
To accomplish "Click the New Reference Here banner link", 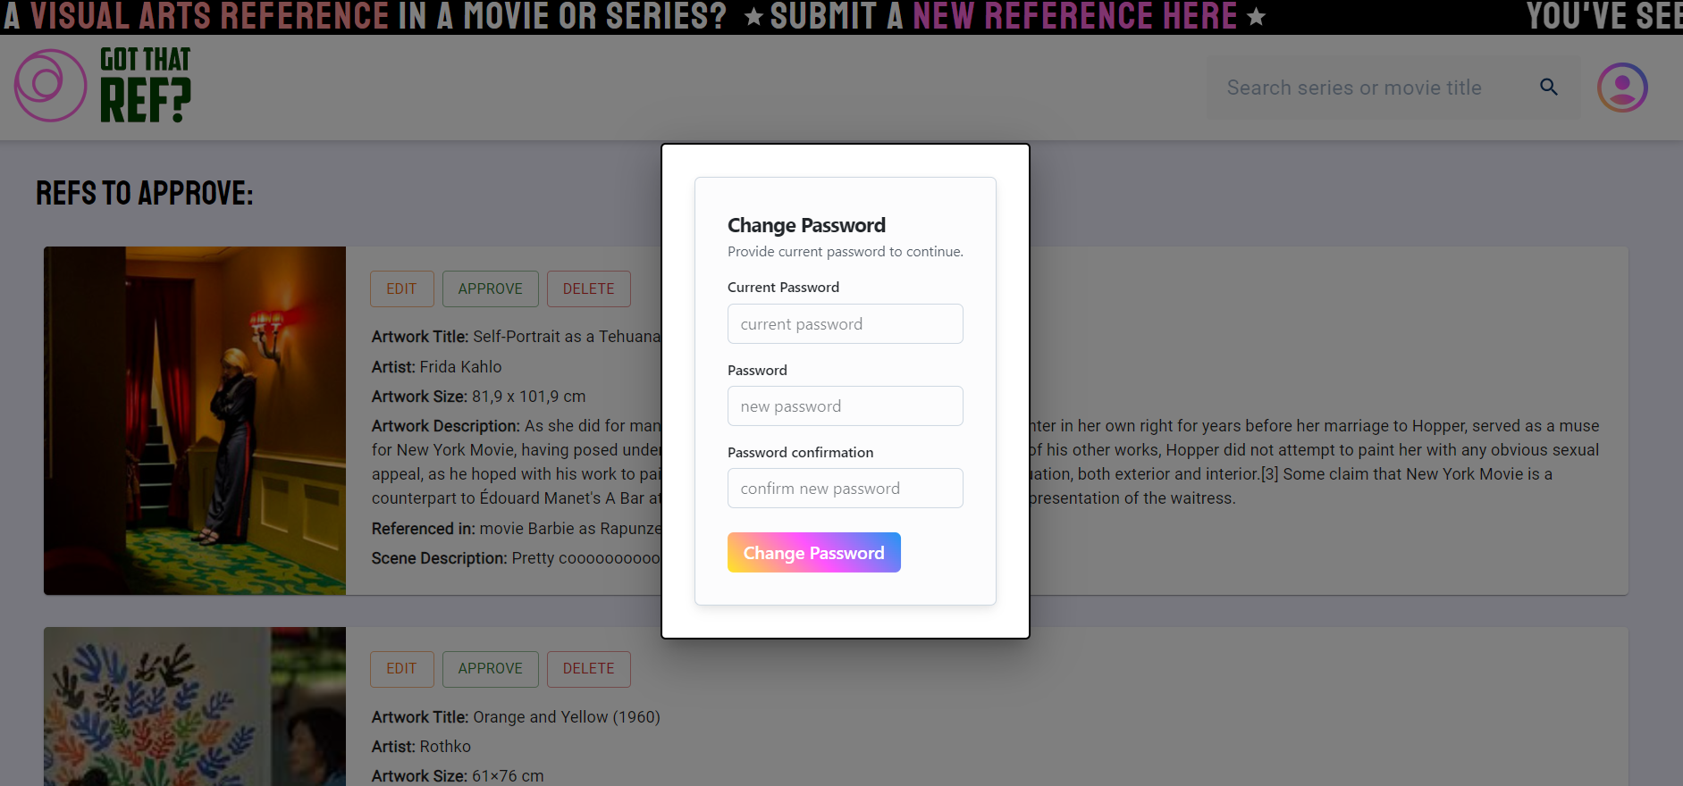I will click(1074, 16).
